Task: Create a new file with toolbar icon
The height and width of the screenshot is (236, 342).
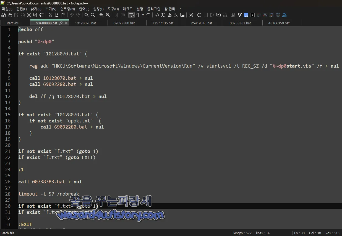Action: (3, 15)
